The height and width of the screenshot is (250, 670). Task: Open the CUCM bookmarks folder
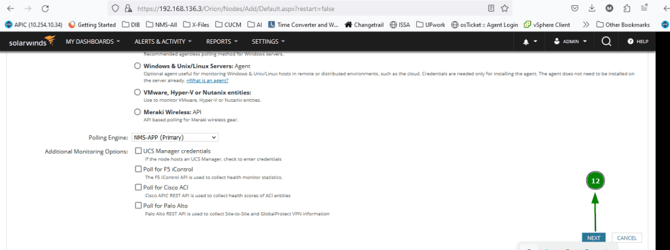pyautogui.click(x=228, y=25)
